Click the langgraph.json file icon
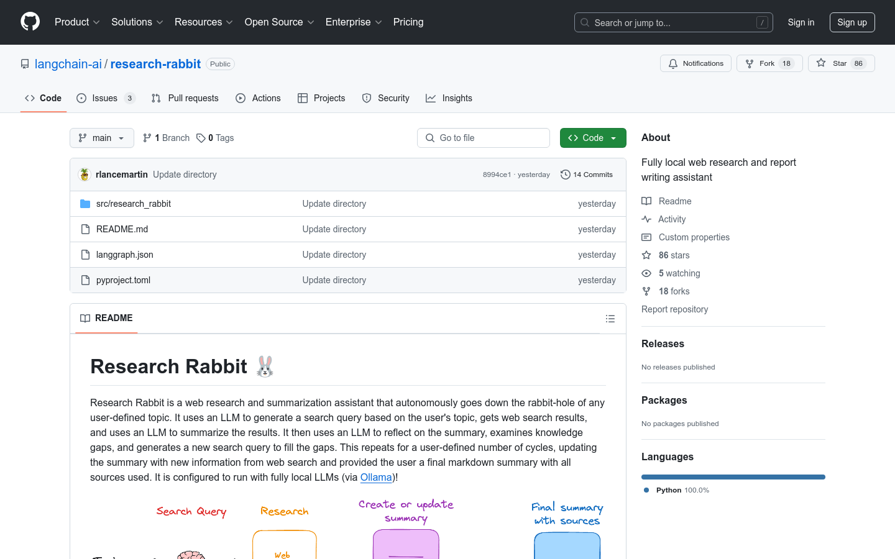Image resolution: width=895 pixels, height=559 pixels. click(85, 255)
